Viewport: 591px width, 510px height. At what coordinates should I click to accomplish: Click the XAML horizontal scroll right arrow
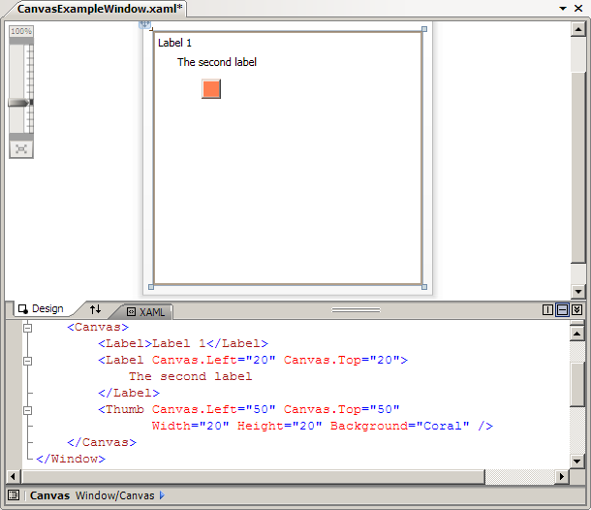[x=562, y=476]
